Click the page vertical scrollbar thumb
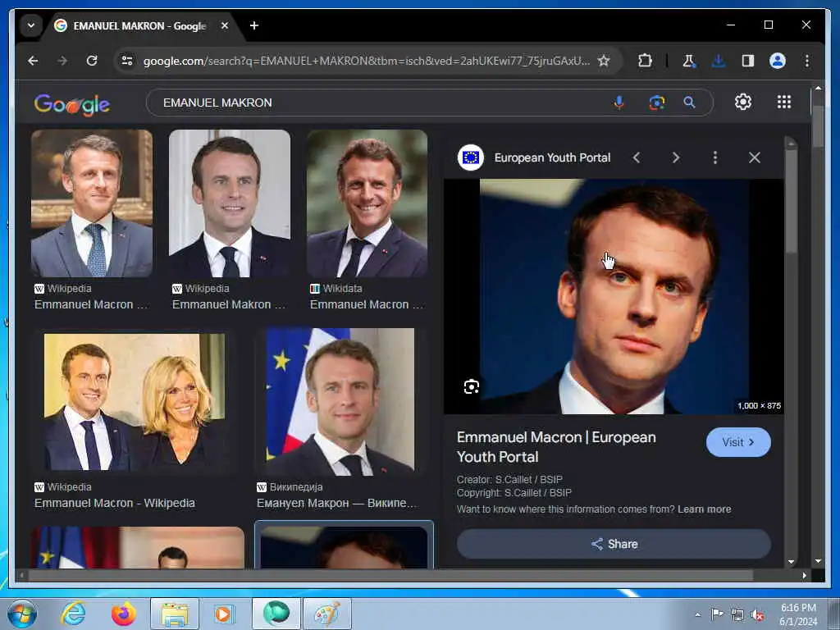The height and width of the screenshot is (630, 840). pos(818,126)
